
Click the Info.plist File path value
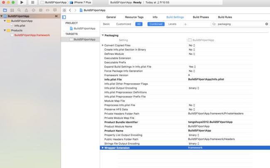pyautogui.click(x=206, y=79)
